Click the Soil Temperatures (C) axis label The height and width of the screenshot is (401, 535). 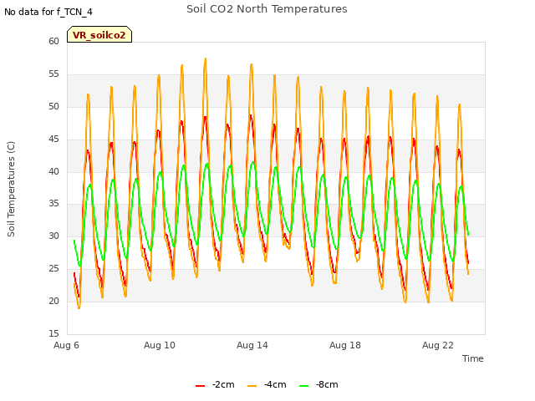11,189
